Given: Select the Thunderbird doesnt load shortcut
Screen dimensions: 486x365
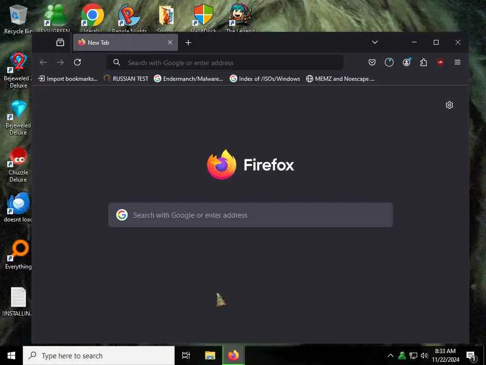Looking at the screenshot, I should 18,207.
